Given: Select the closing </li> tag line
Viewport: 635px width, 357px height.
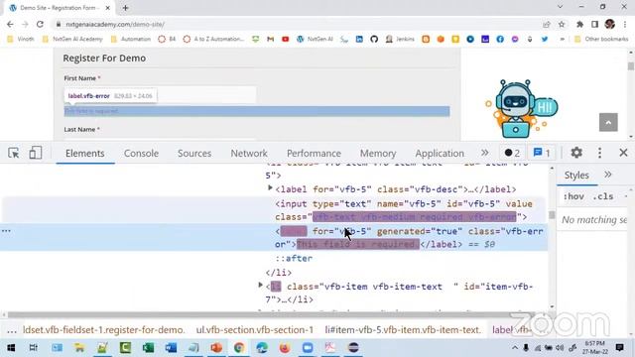Looking at the screenshot, I should click(x=279, y=273).
